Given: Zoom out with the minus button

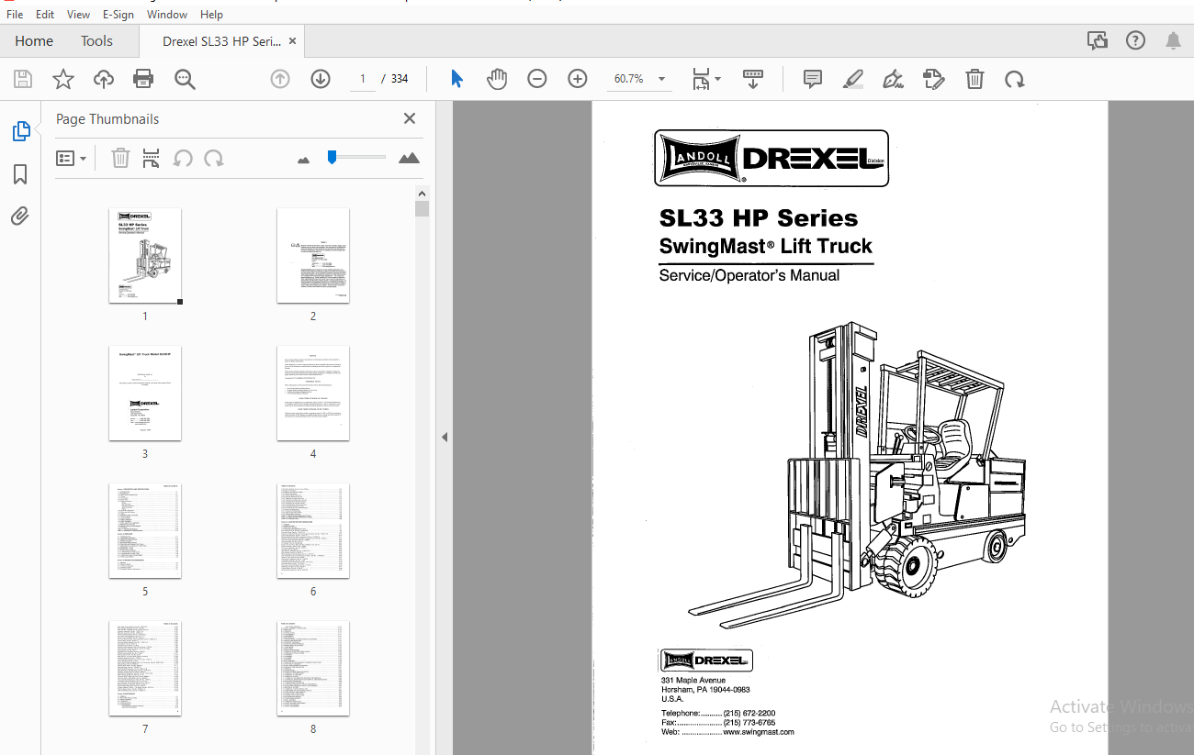Looking at the screenshot, I should coord(537,79).
